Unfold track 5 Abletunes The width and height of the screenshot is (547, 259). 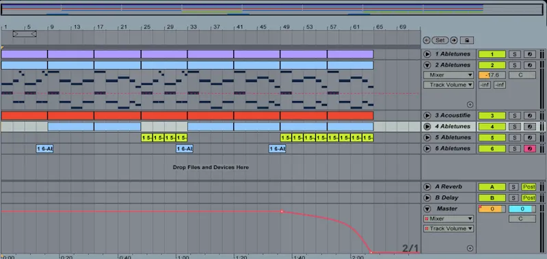click(427, 137)
